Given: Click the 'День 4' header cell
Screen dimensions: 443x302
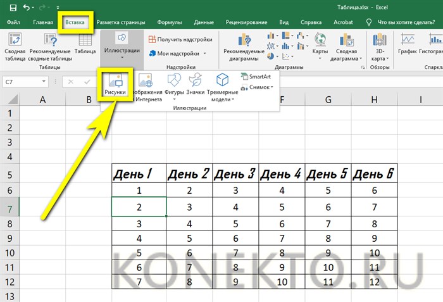Looking at the screenshot, I should [x=282, y=173].
